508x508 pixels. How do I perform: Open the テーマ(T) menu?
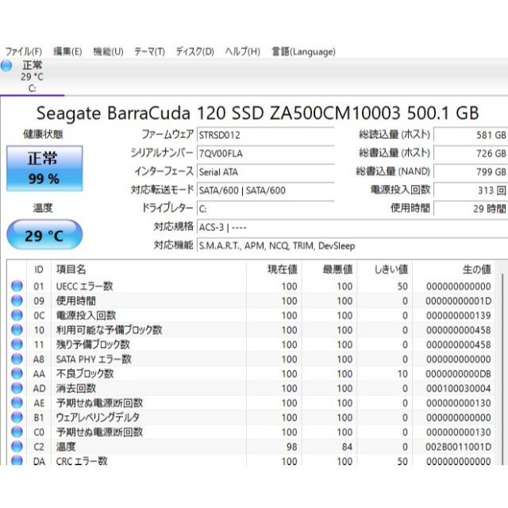click(x=149, y=52)
